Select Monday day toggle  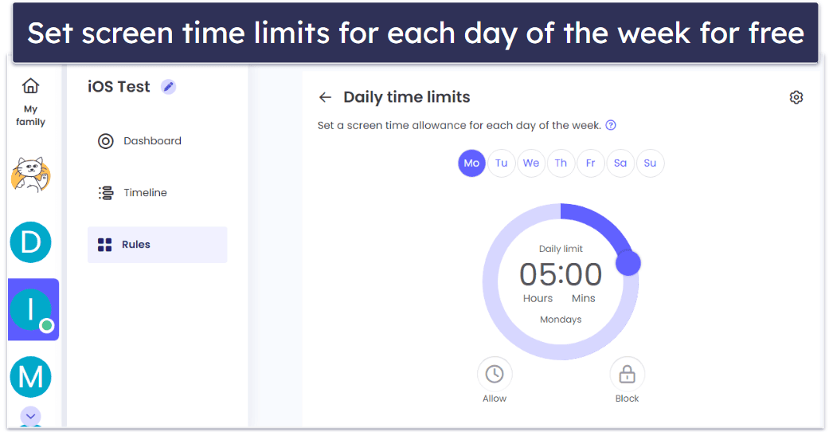coord(471,163)
